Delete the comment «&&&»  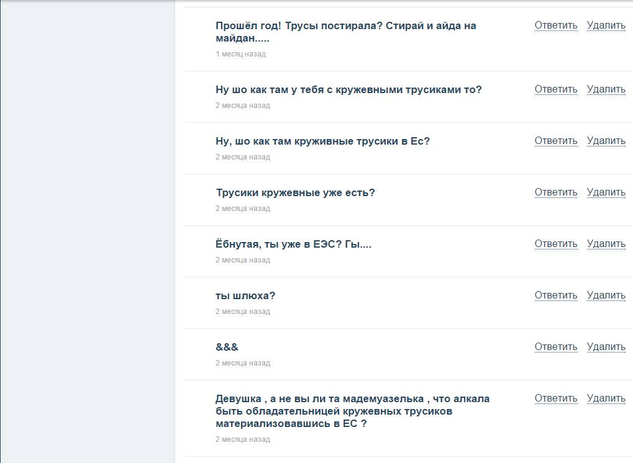(606, 347)
